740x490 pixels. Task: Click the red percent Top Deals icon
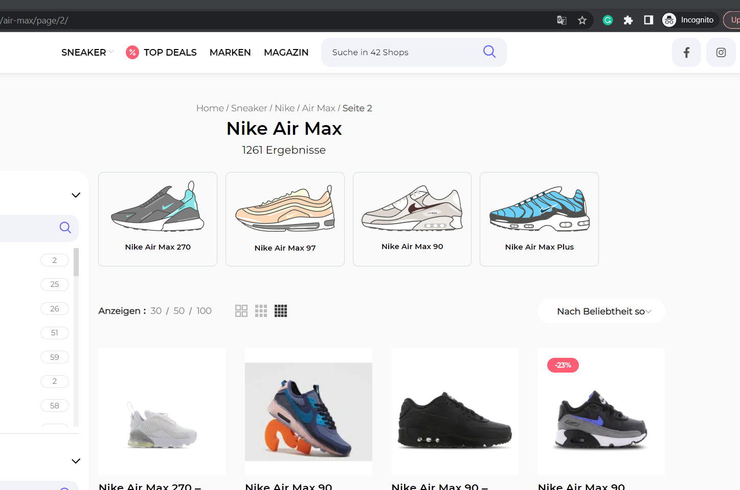point(132,52)
